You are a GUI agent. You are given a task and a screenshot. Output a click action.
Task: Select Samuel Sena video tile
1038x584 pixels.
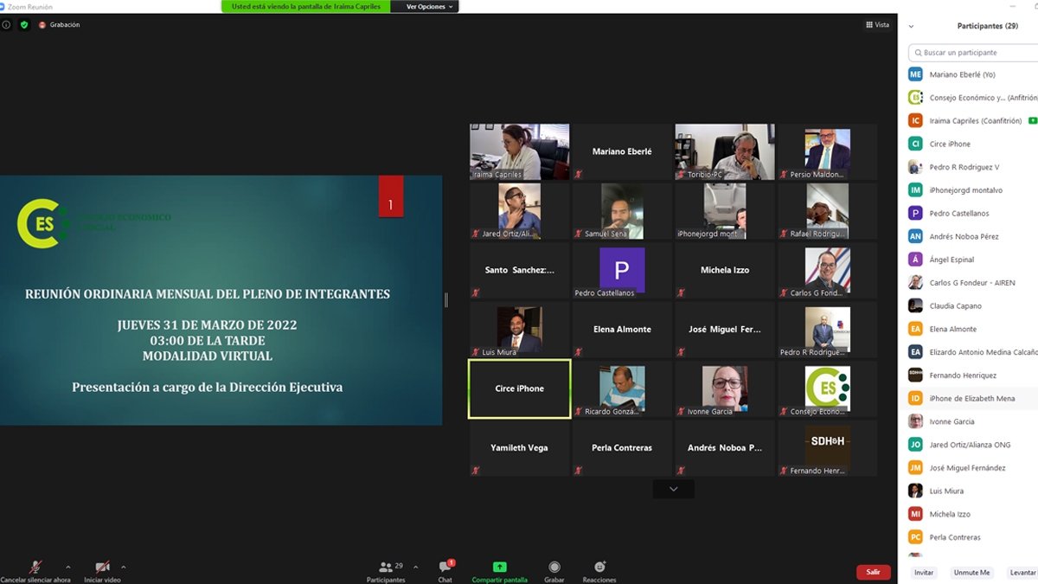[x=622, y=211]
